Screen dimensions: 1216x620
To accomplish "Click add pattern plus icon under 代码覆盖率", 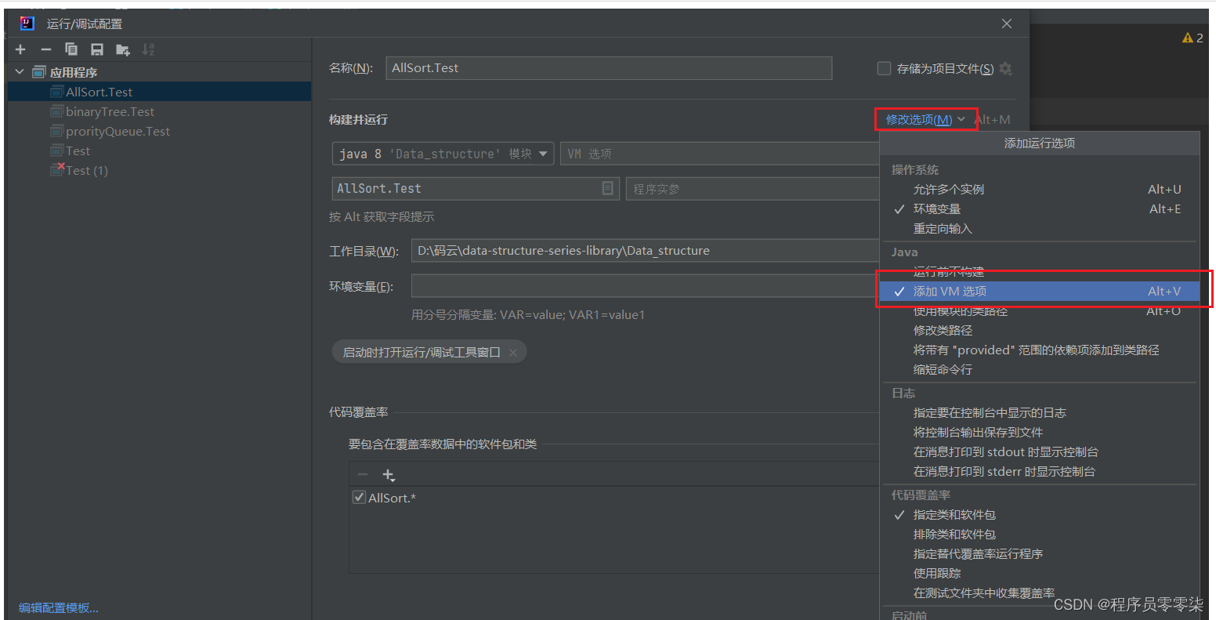I will pyautogui.click(x=389, y=475).
